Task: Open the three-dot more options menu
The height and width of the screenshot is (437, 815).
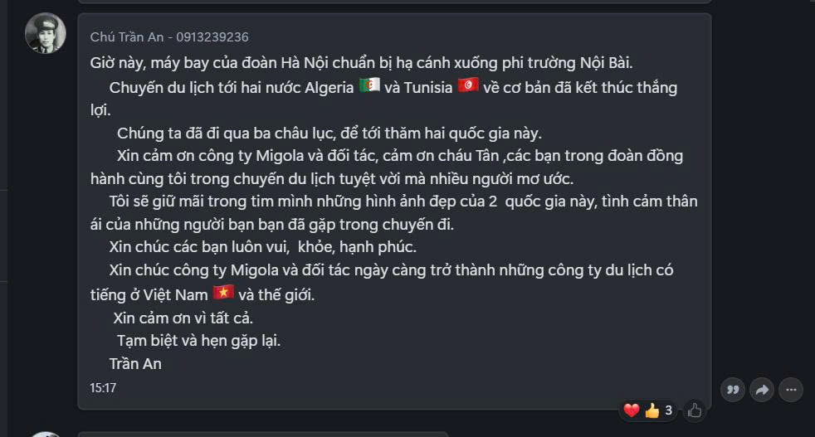Action: point(791,390)
